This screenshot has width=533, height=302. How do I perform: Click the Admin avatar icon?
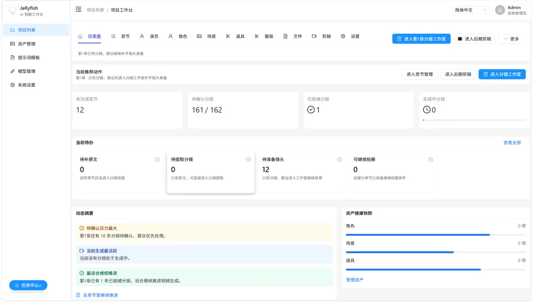click(x=499, y=10)
